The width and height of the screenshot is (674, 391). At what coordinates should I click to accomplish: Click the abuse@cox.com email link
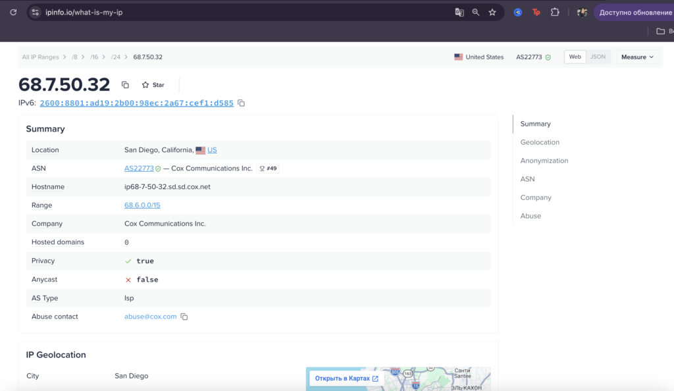click(x=151, y=317)
